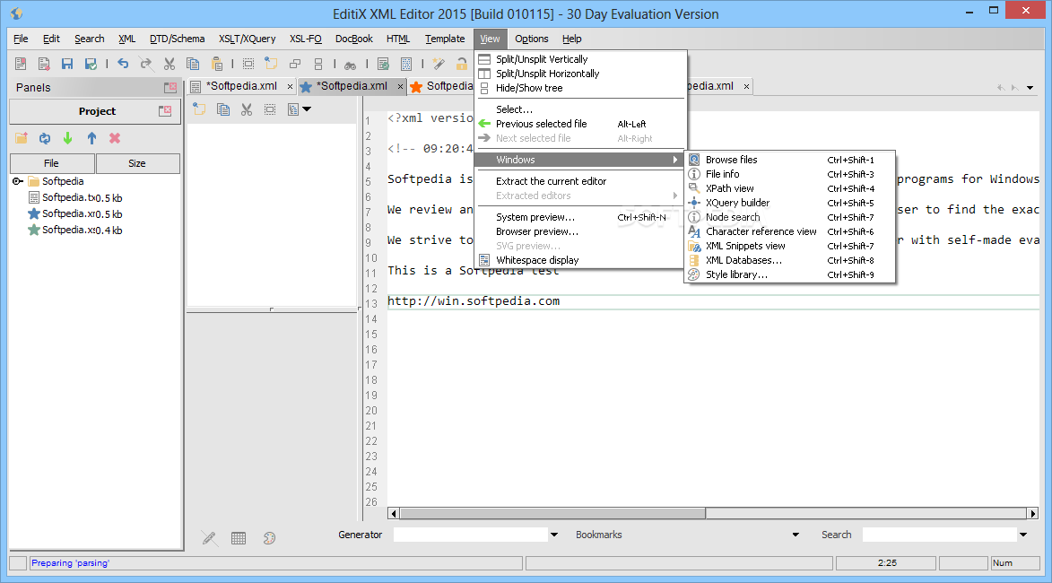Open the DocBook menu
The image size is (1052, 583).
click(353, 39)
